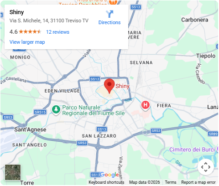219x186 pixels.
Task: Click the SR515 road shield
Action: click(x=40, y=112)
